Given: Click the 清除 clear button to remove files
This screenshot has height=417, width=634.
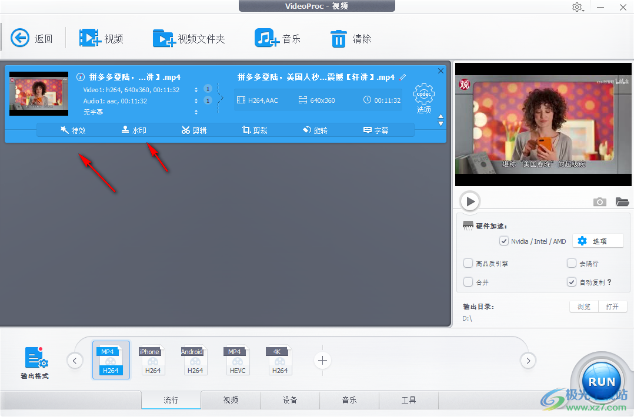Looking at the screenshot, I should (x=351, y=38).
